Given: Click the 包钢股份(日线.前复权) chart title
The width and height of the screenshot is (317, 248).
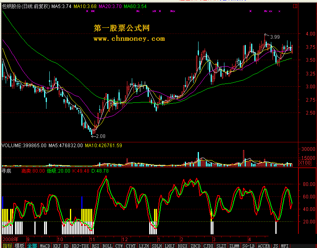Looking at the screenshot, I should pos(26,6).
